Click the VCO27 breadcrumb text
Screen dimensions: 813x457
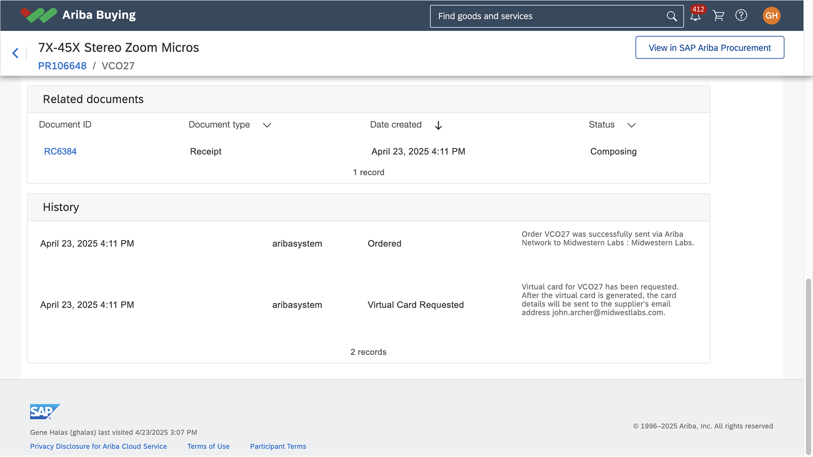[x=118, y=66]
